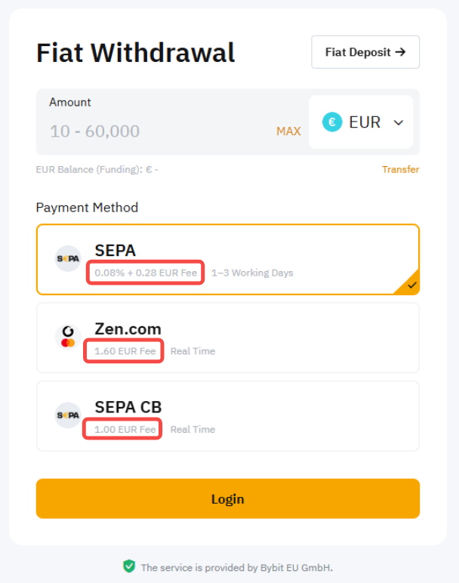Click the SEPA CB logo icon
459x583 pixels.
[x=68, y=415]
